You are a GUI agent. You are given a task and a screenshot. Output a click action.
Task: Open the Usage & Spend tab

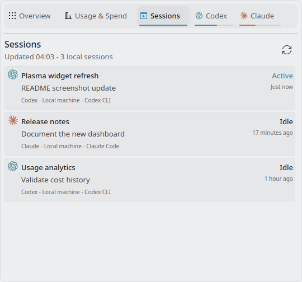coord(96,16)
